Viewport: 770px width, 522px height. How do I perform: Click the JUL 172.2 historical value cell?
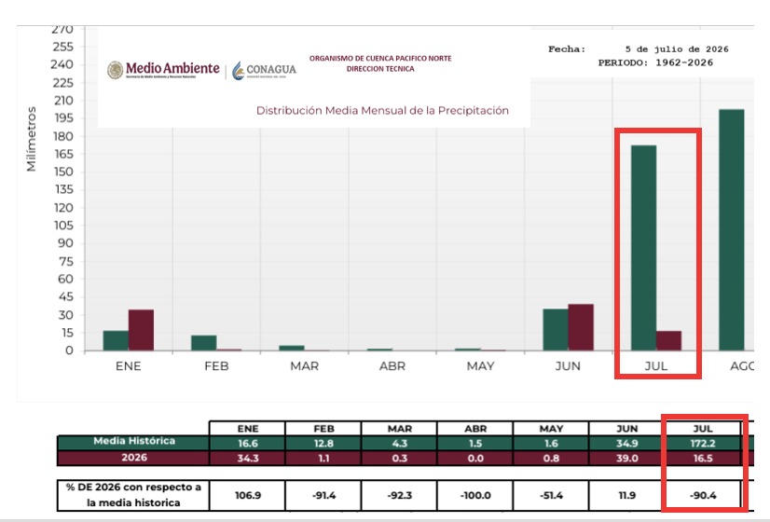(703, 443)
